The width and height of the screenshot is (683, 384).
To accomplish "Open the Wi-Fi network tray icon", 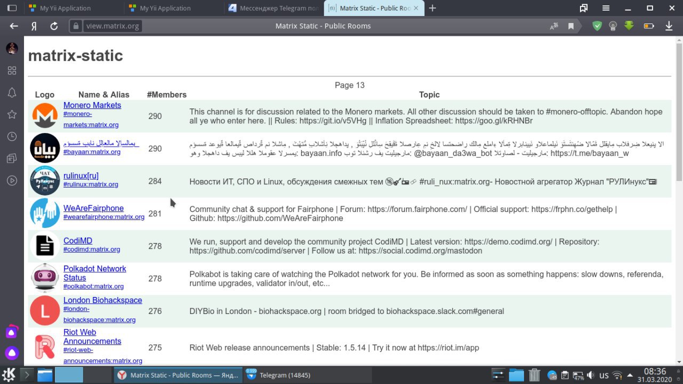I will pos(617,375).
